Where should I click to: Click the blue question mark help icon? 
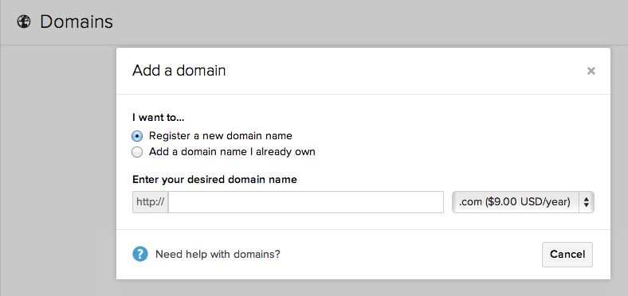pyautogui.click(x=140, y=254)
